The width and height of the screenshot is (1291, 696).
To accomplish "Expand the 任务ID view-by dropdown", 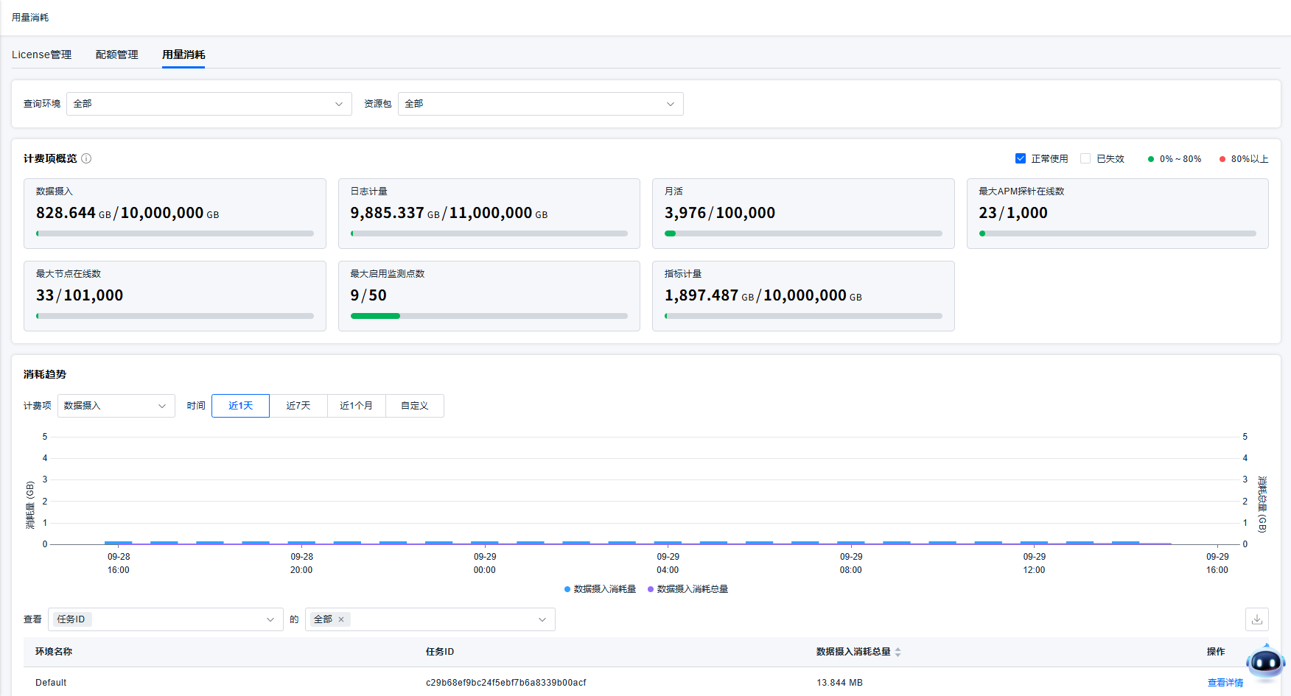I will click(165, 619).
